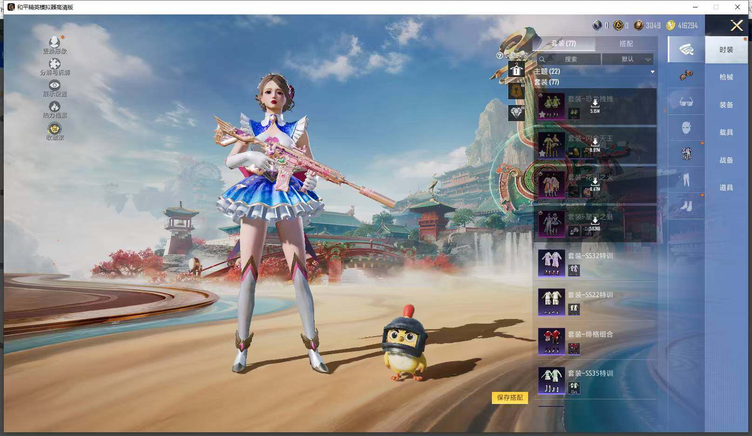752x436 pixels.
Task: Download the 花火之火 outfit (8.47M)
Action: click(595, 184)
